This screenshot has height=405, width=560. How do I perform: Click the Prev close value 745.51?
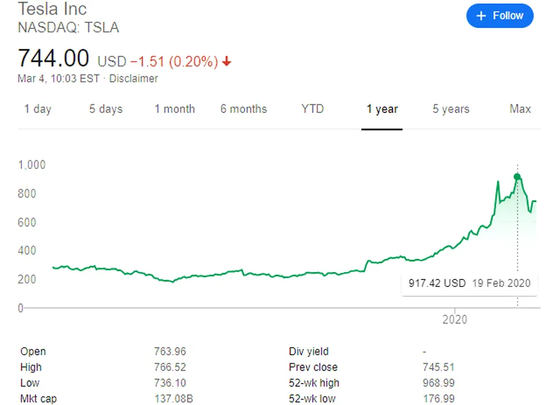pyautogui.click(x=439, y=367)
